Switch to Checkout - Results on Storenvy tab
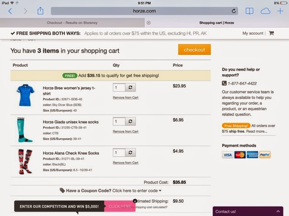The image size is (289, 216). point(72,23)
